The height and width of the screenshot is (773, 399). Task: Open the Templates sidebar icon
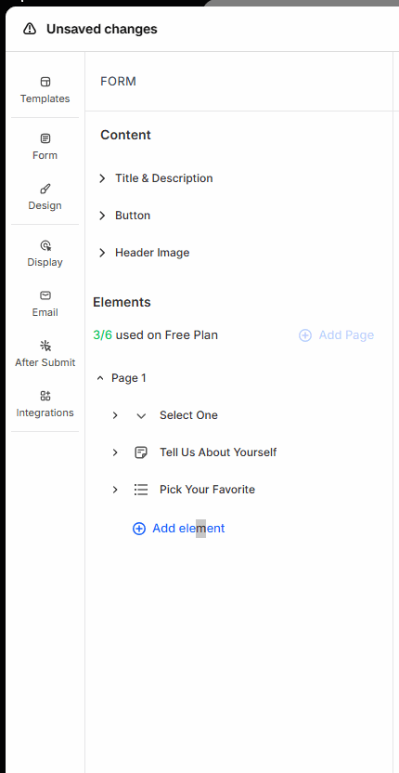pyautogui.click(x=45, y=82)
